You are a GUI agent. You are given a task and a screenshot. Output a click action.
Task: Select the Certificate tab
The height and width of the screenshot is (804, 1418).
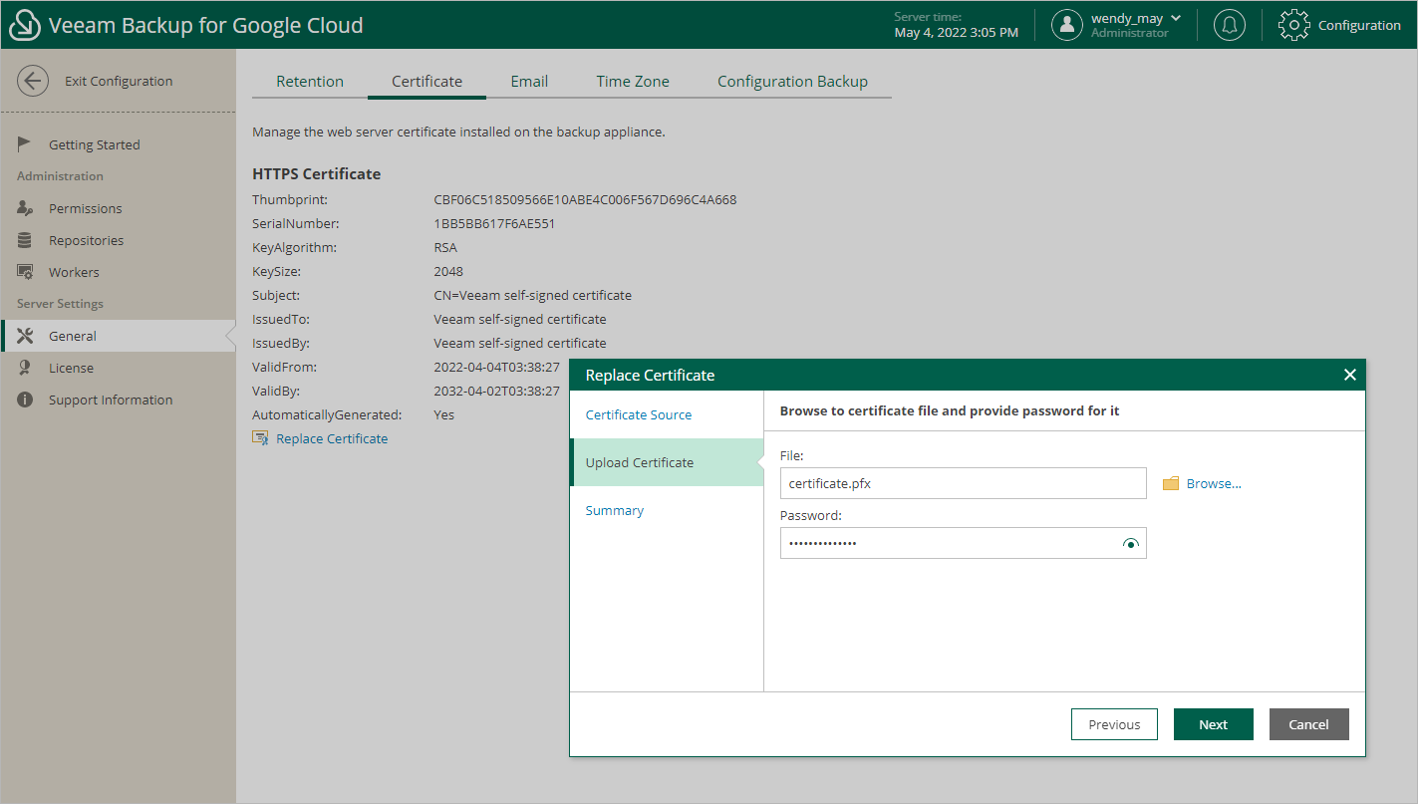tap(426, 82)
